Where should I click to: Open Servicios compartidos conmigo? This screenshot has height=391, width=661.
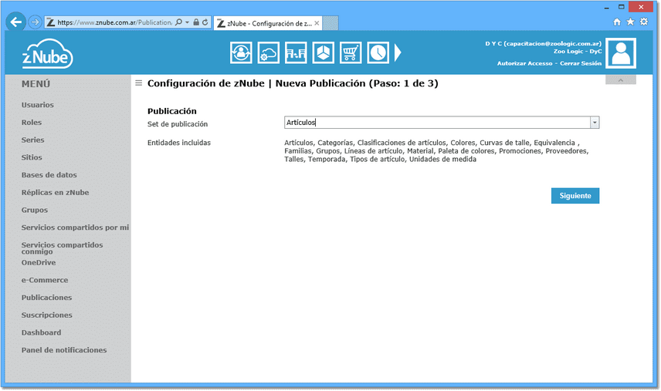[x=62, y=248]
